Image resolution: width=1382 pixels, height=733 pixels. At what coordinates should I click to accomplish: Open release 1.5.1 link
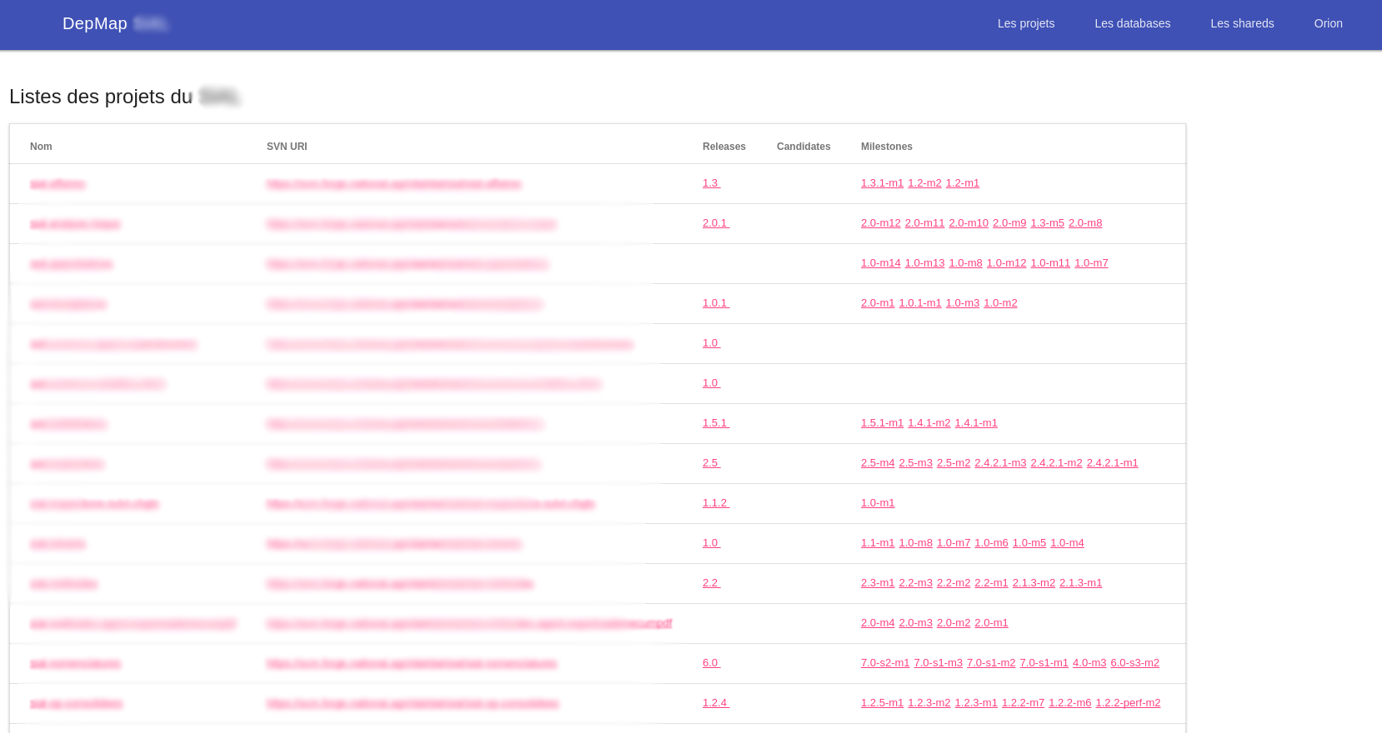click(714, 423)
